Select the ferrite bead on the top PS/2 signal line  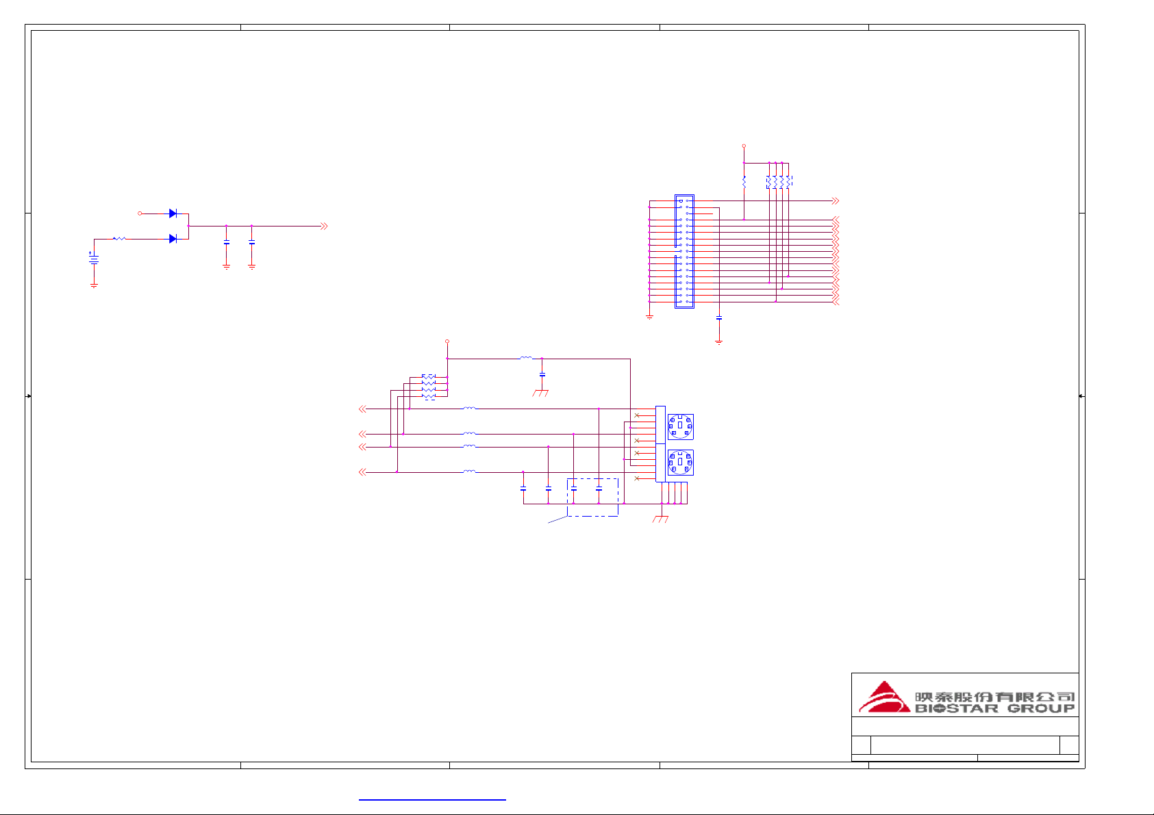(469, 409)
